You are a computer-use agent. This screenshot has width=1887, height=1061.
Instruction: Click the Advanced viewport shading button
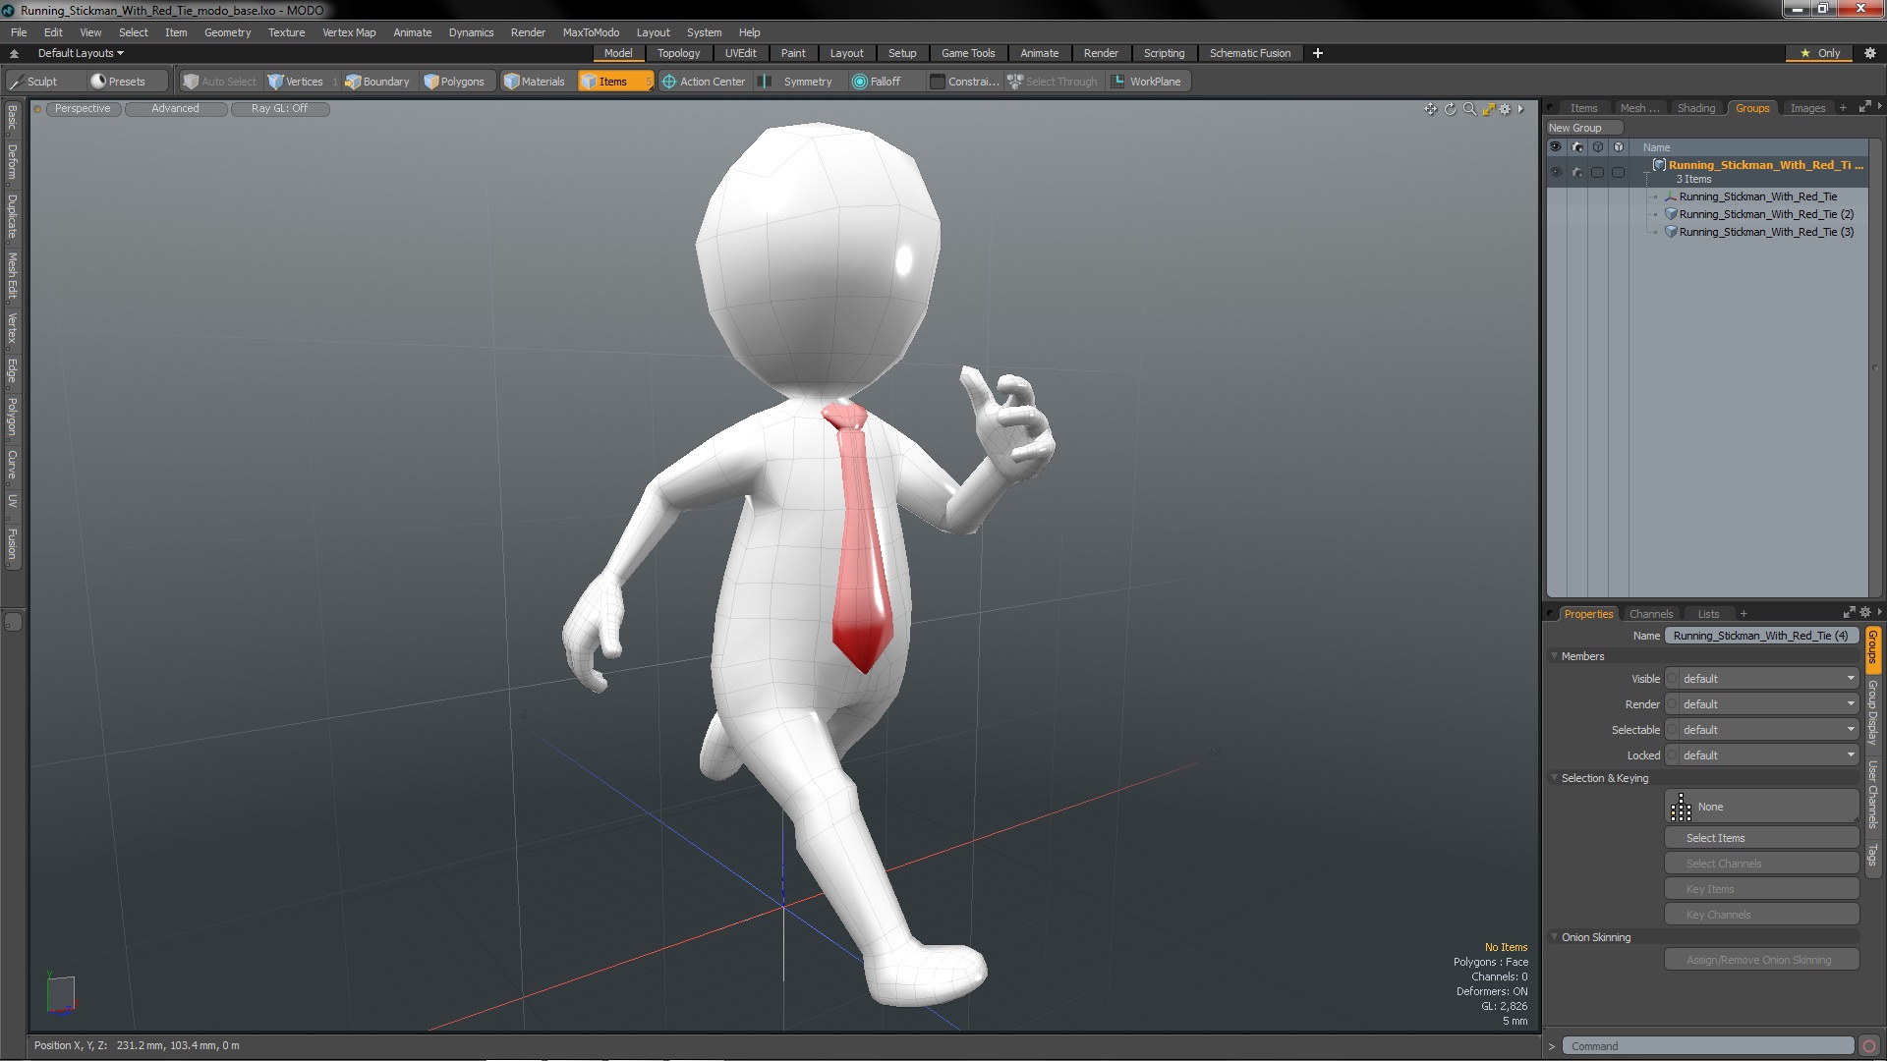pos(175,109)
